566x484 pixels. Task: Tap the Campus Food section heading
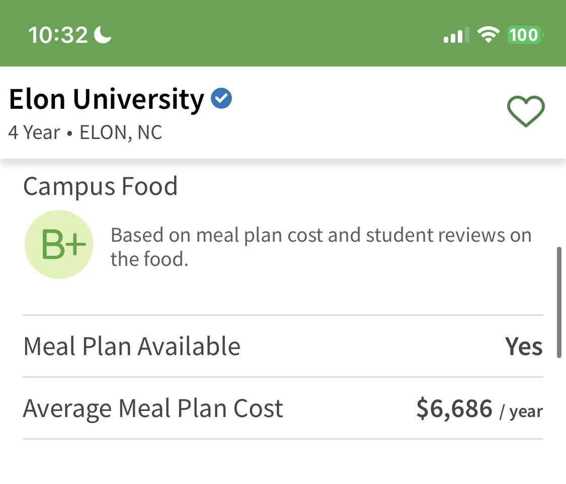(x=100, y=186)
